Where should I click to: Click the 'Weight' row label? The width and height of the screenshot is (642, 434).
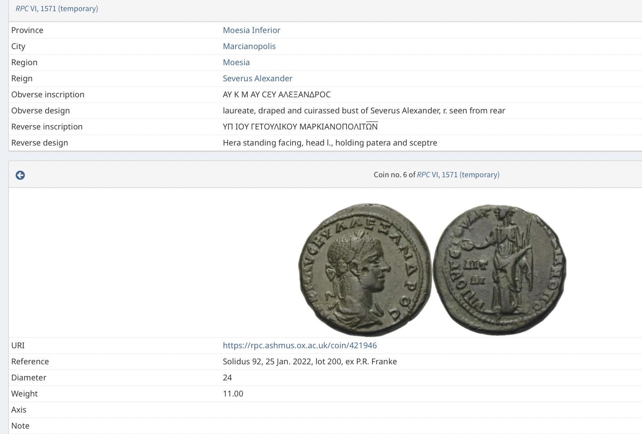pos(25,393)
